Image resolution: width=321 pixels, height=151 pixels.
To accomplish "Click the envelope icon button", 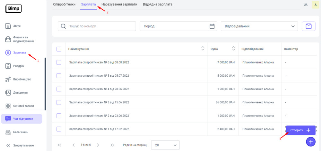I will tap(308, 26).
